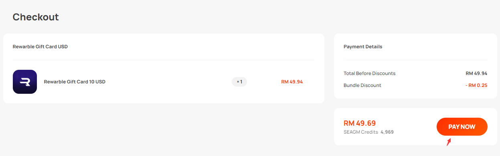This screenshot has height=156, width=500.
Task: Click the PAY NOW button
Action: coord(462,127)
